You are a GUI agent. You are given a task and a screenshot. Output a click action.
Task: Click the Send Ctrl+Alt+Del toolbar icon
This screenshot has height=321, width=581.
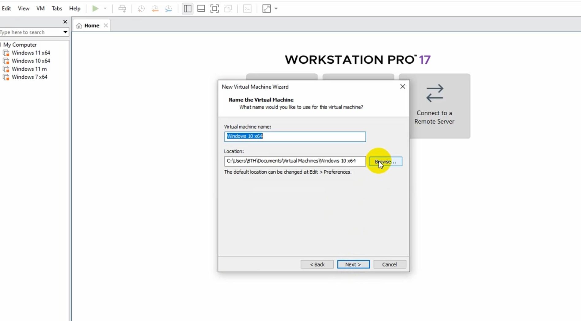point(122,9)
